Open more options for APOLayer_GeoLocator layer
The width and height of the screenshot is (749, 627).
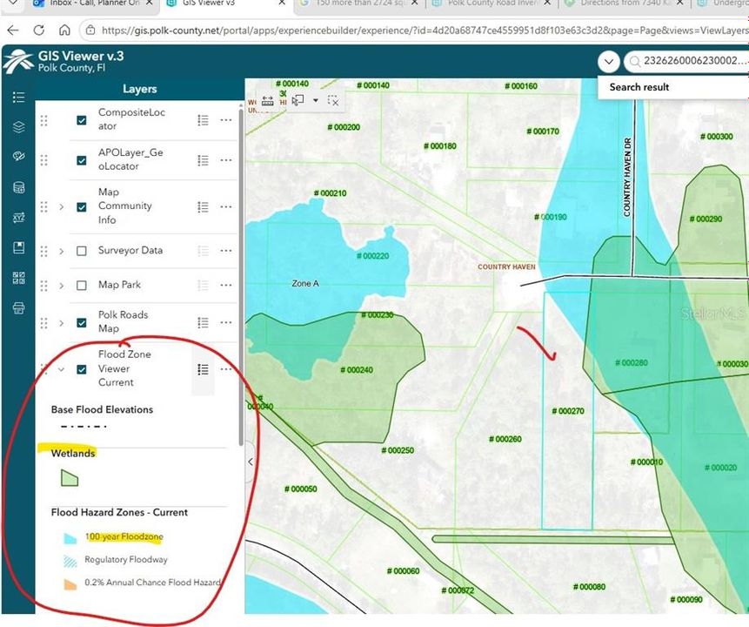[226, 160]
